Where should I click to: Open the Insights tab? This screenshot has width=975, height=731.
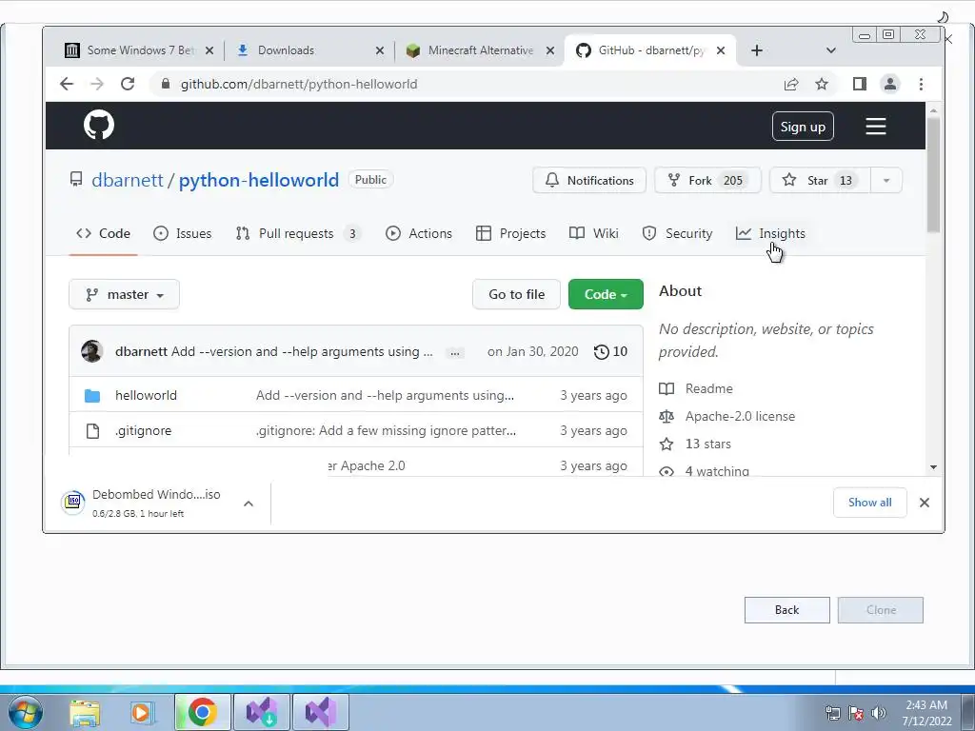[770, 234]
